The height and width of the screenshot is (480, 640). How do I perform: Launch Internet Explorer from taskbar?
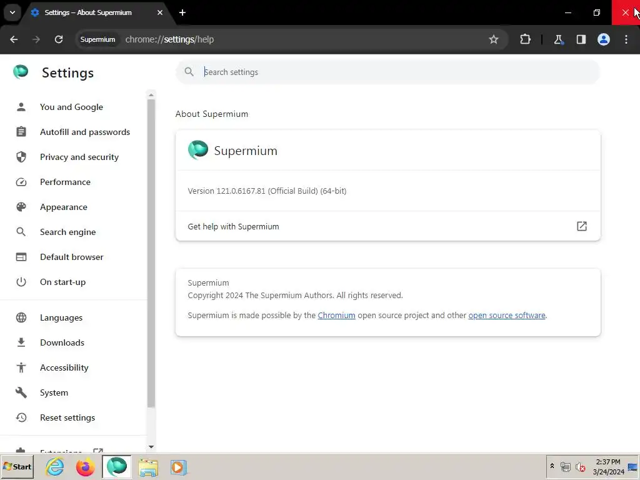point(55,467)
